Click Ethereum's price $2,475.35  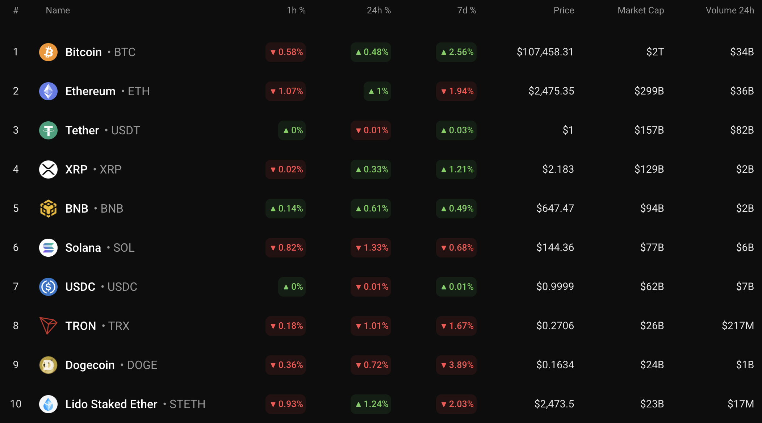[x=551, y=91]
